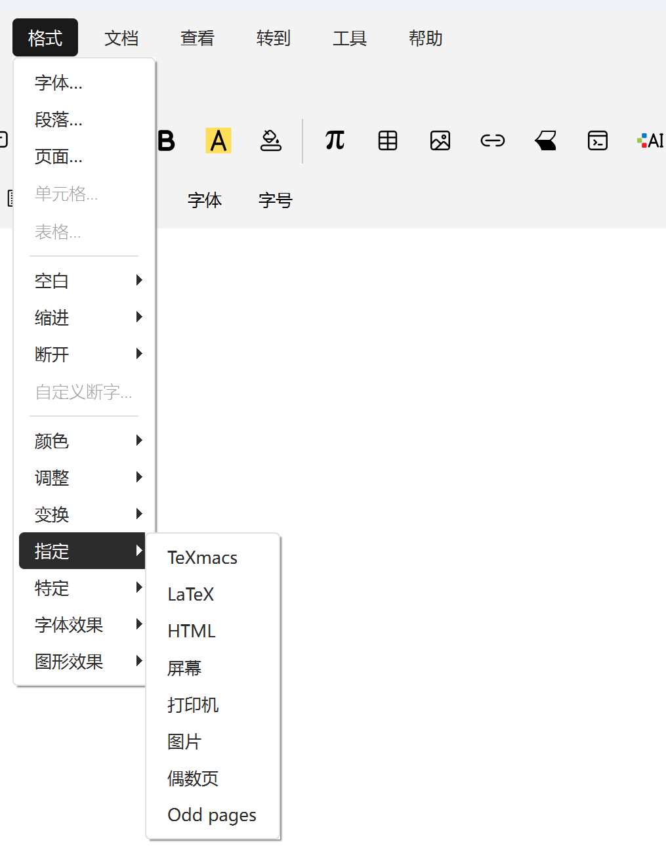Viewport: 666px width, 848px height.
Task: Select Odd pages in the submenu
Action: (212, 815)
